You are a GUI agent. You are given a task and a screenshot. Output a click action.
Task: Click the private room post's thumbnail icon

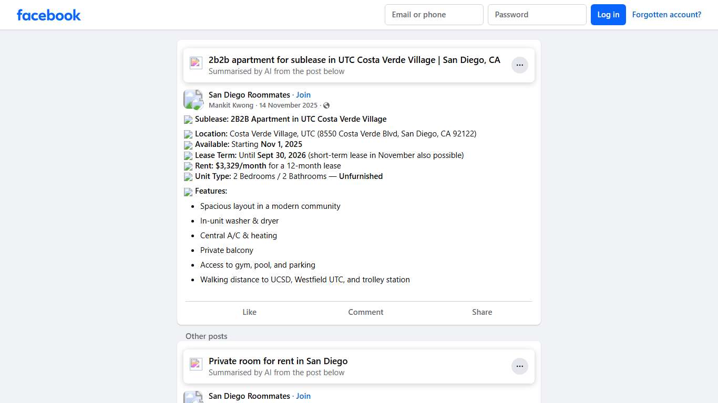pos(196,363)
